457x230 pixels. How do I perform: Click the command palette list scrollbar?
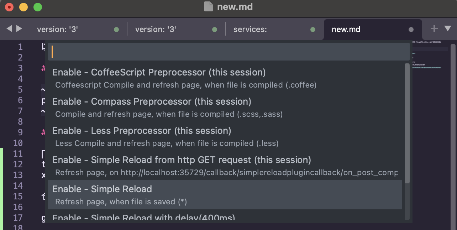coord(407,124)
